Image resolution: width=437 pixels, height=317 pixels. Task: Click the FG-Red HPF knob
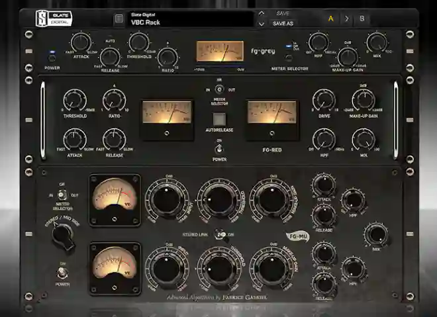(x=324, y=140)
